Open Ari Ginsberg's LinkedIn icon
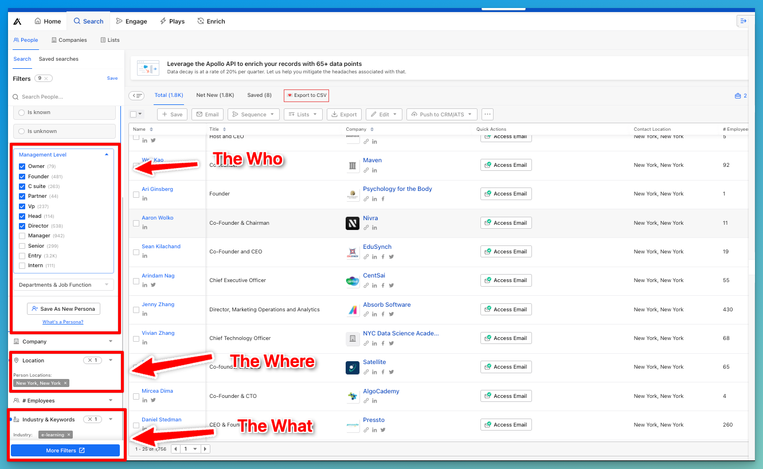The width and height of the screenshot is (763, 469). (145, 198)
